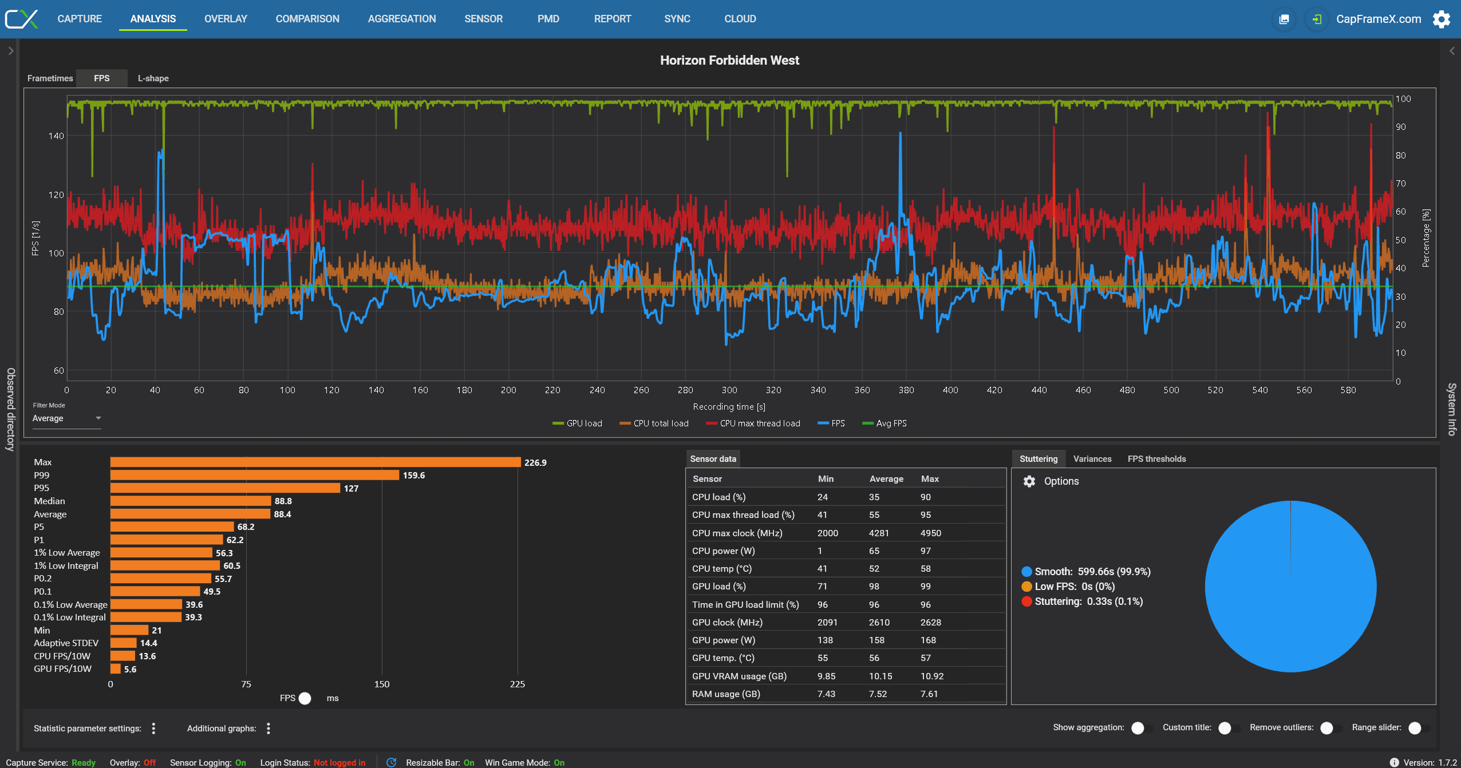This screenshot has height=768, width=1461.
Task: Enable Custom title toggle
Action: coord(1229,728)
